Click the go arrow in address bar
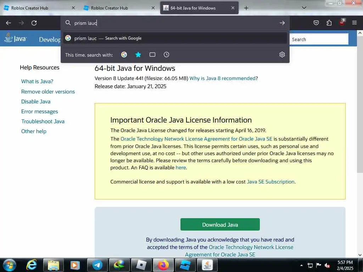The image size is (363, 272). [x=282, y=23]
